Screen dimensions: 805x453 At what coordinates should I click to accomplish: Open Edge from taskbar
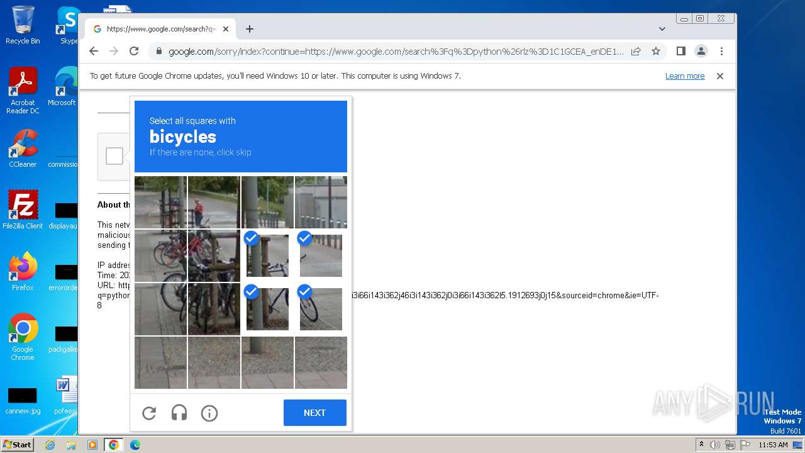(x=135, y=445)
